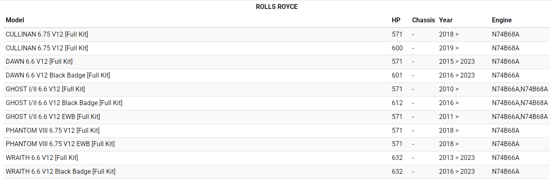
Task: Click the Model column header
Action: pos(15,20)
